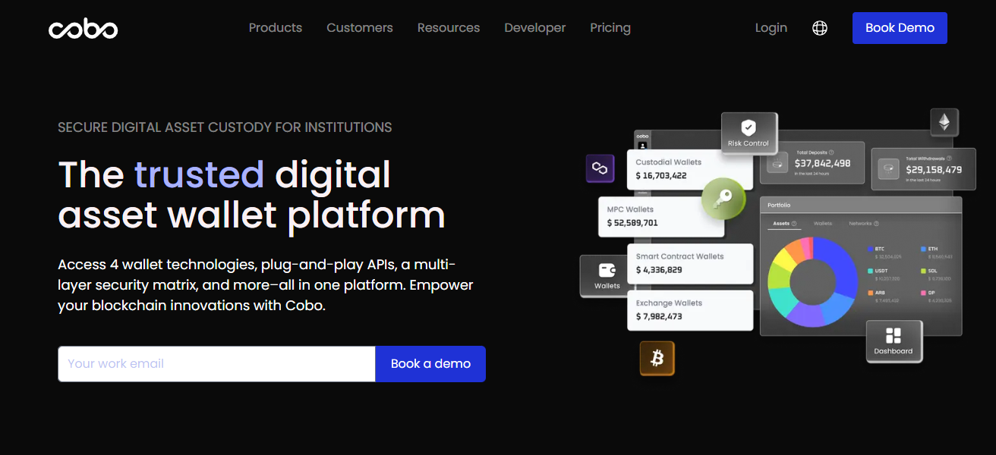Go to the Pricing page
Viewport: 996px width, 455px height.
[x=610, y=28]
